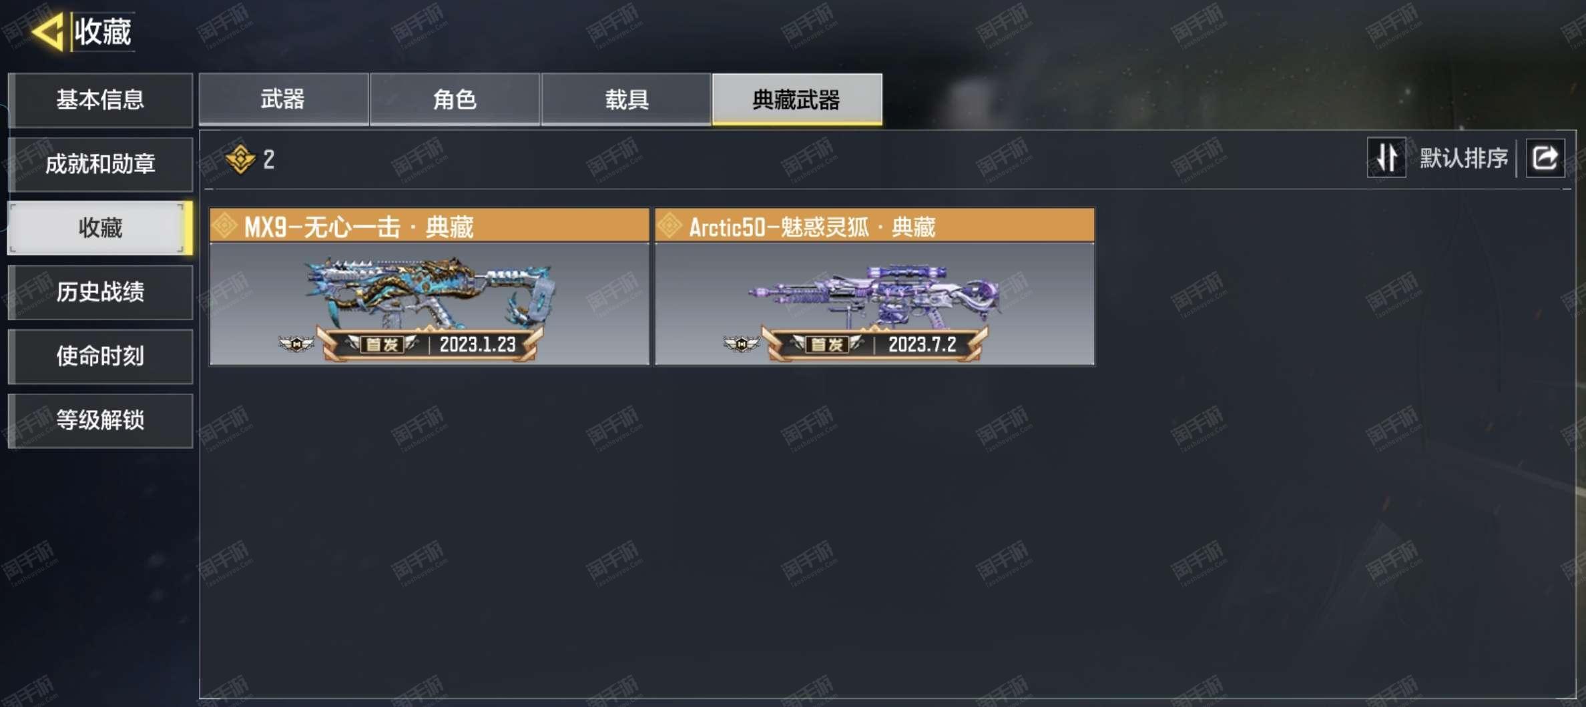Open the 历史战绩 sidebar entry
The image size is (1586, 707).
[x=100, y=292]
